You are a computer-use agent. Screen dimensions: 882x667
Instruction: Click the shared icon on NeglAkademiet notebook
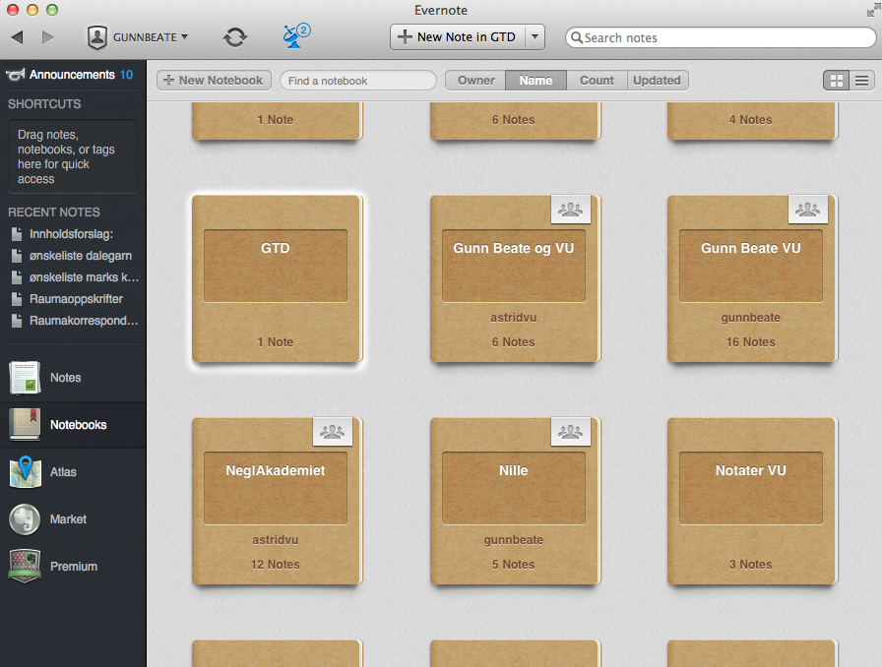(333, 431)
